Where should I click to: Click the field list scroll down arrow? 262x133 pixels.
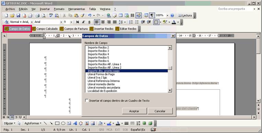pos(170,90)
